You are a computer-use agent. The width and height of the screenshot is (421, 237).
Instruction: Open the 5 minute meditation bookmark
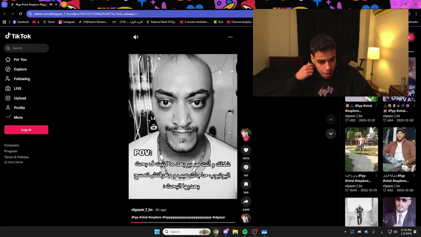coord(194,22)
